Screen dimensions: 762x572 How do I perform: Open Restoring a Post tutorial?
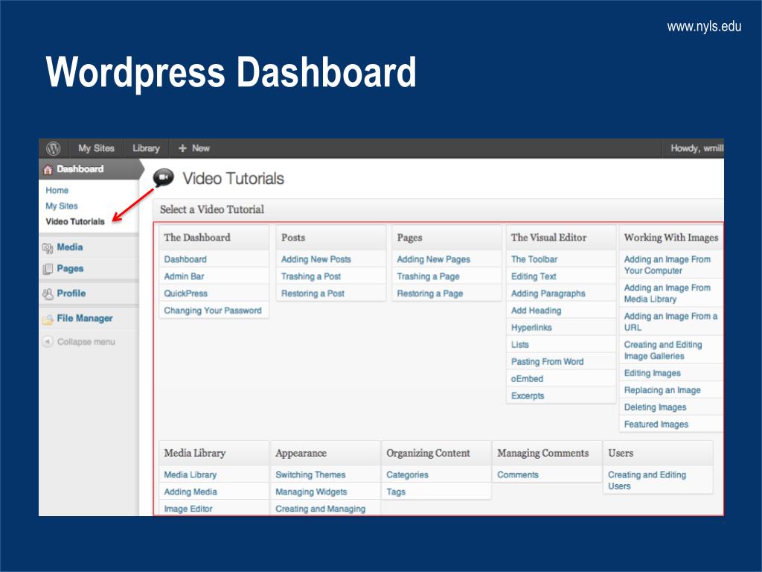tap(313, 293)
